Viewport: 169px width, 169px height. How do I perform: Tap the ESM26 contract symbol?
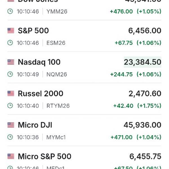coord(56,43)
